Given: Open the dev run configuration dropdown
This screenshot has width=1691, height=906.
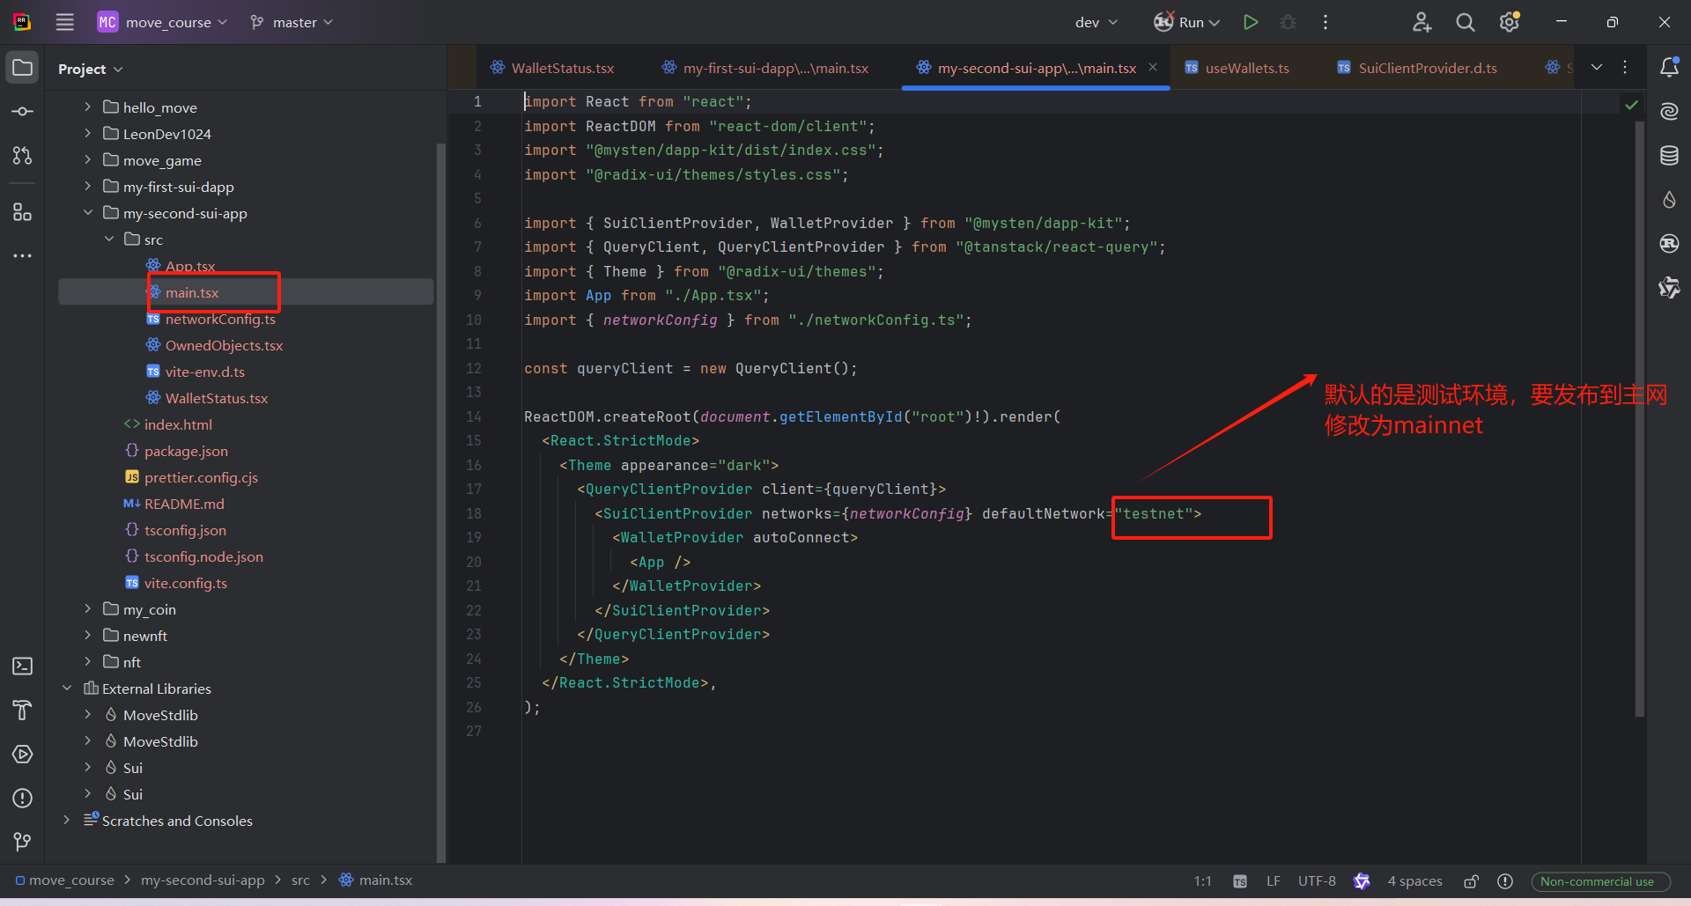Looking at the screenshot, I should (x=1097, y=22).
